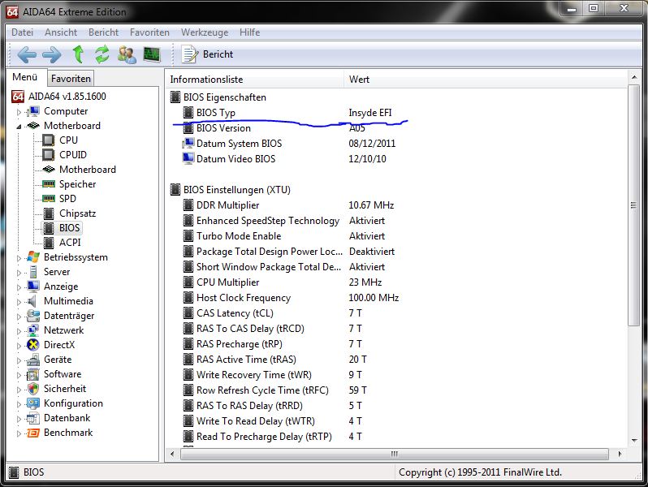The width and height of the screenshot is (648, 487).
Task: Open the Favoriten menu in menu bar
Action: coord(149,32)
